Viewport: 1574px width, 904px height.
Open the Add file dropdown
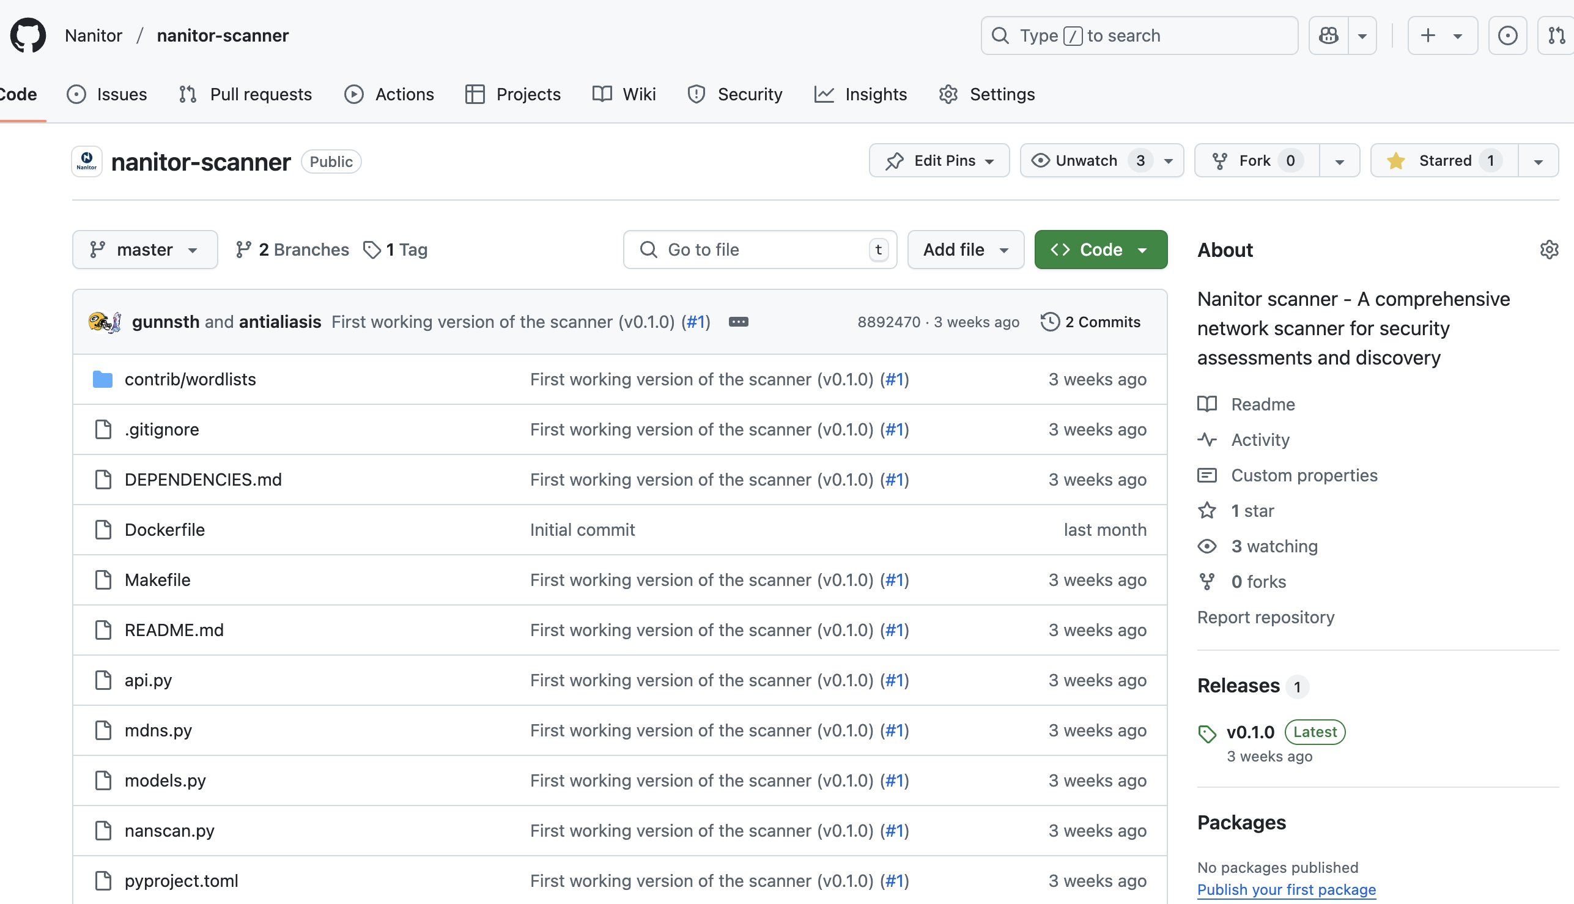965,250
